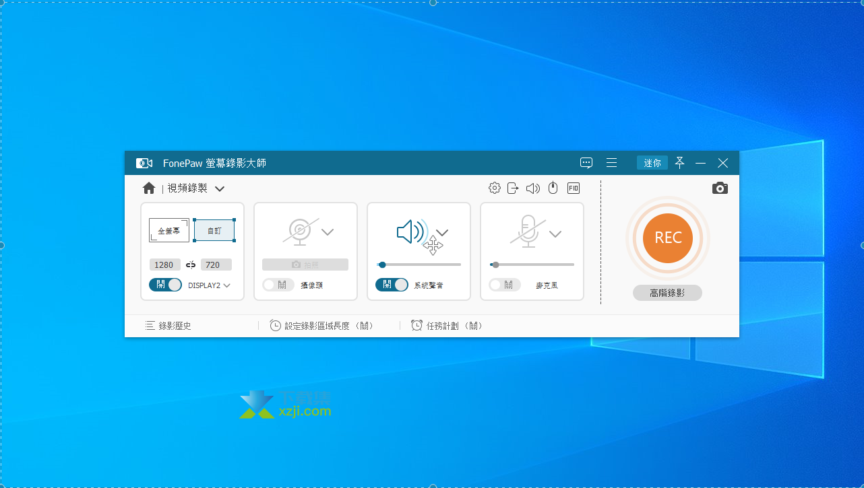Adjust the system sound volume slider
The width and height of the screenshot is (864, 488).
(419, 265)
